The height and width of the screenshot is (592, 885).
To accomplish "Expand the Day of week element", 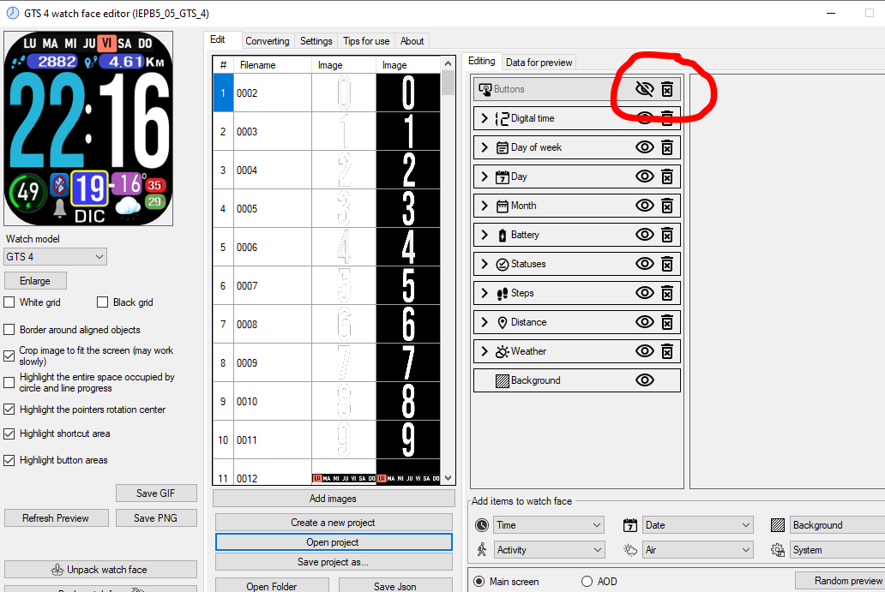I will click(485, 147).
